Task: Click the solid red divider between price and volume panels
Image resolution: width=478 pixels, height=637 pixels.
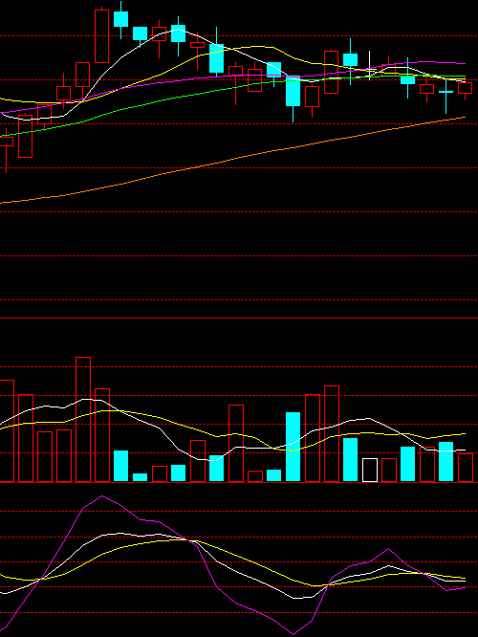Action: click(239, 318)
